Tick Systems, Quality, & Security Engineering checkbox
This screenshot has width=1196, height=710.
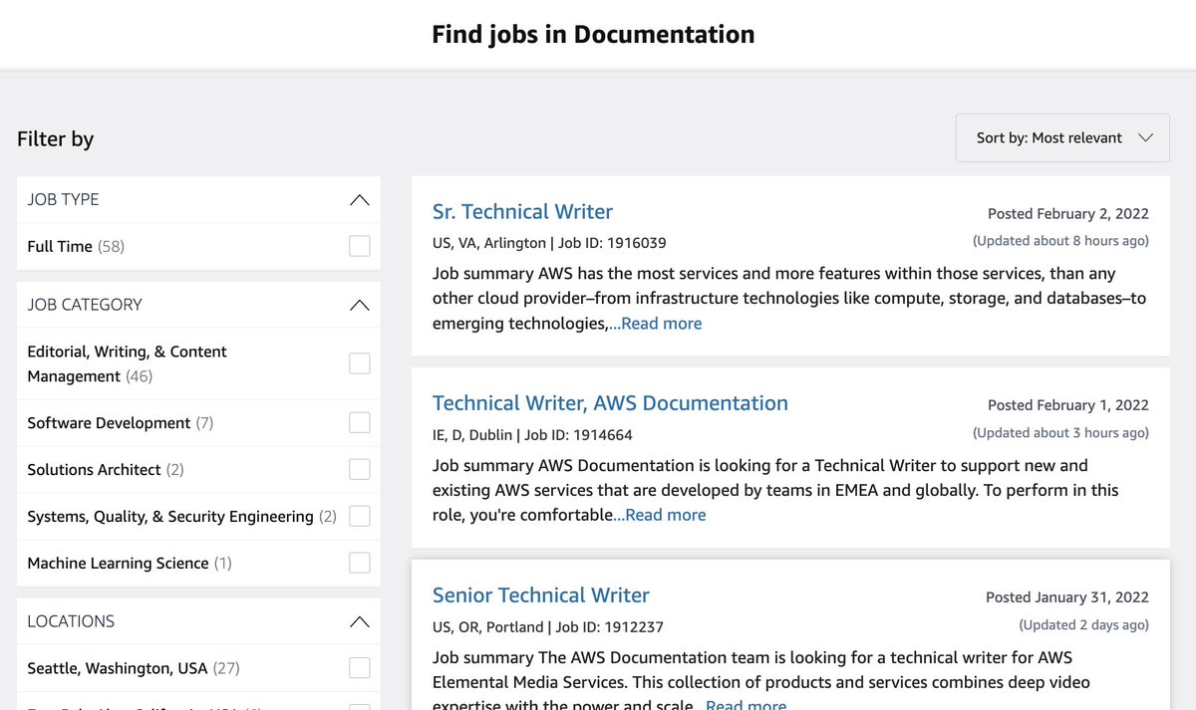coord(359,516)
